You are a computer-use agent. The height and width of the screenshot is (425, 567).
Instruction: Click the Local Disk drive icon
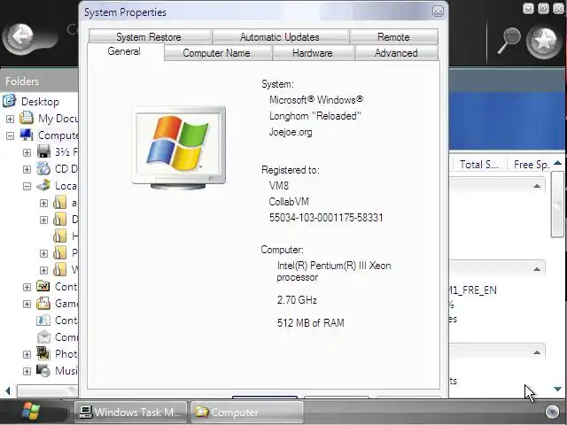[x=43, y=185]
